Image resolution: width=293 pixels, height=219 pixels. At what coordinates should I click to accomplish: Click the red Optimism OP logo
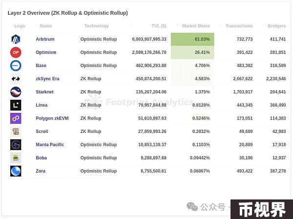[16, 52]
